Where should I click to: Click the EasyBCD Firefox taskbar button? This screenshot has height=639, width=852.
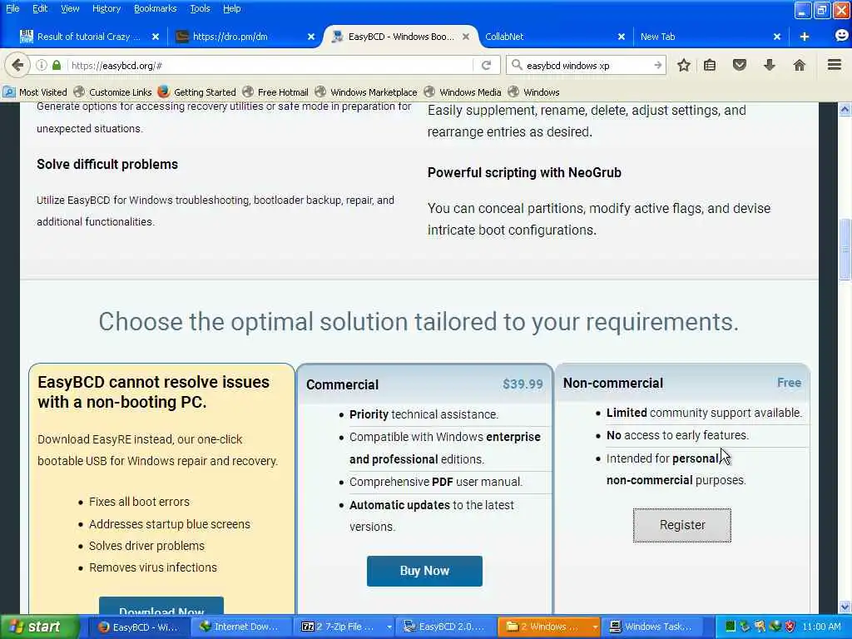click(139, 627)
